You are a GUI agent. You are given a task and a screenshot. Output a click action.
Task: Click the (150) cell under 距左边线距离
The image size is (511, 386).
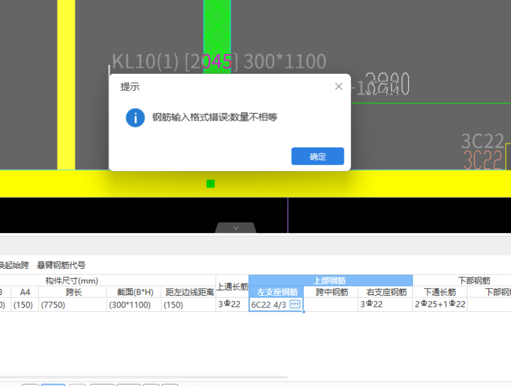(x=188, y=305)
